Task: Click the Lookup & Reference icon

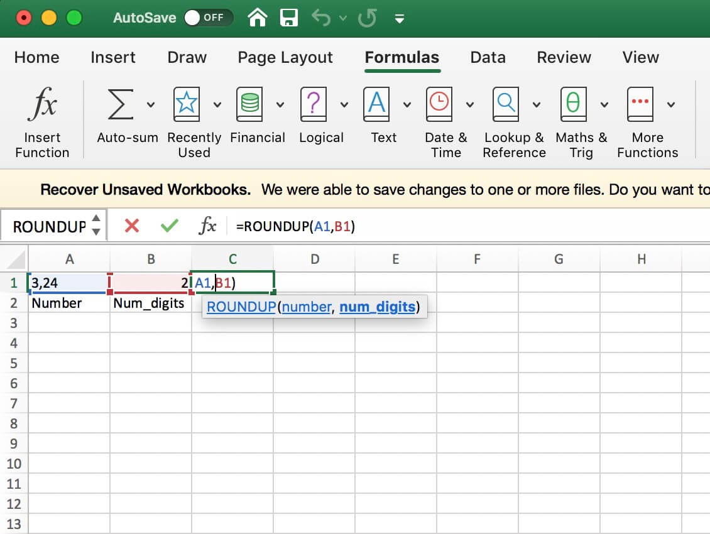Action: point(506,104)
